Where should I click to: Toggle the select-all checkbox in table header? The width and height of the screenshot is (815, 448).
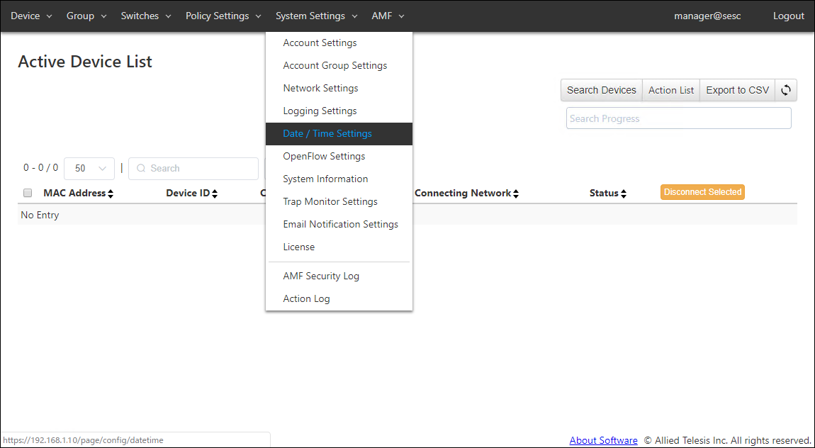[28, 193]
